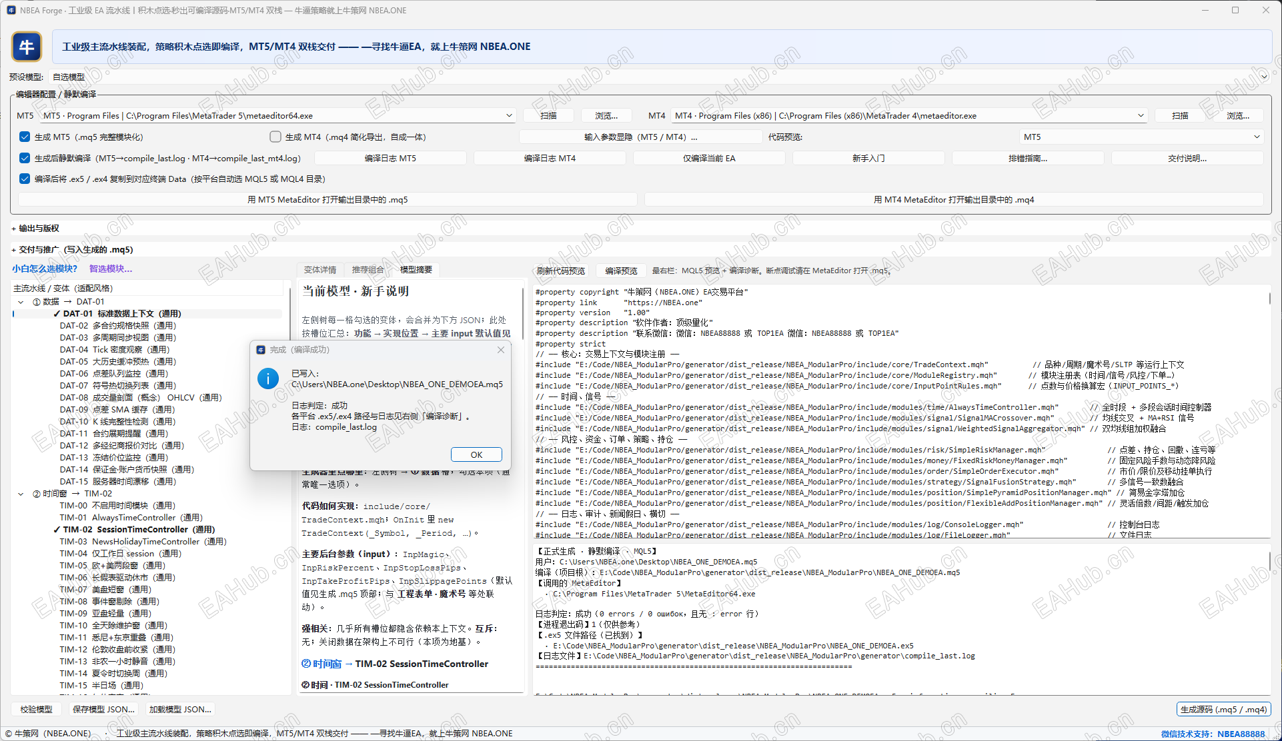This screenshot has width=1282, height=741.
Task: Click the 小白怎么选模块? link
Action: [45, 269]
